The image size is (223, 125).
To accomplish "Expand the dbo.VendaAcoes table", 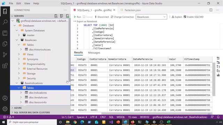I will [x=21, y=97].
